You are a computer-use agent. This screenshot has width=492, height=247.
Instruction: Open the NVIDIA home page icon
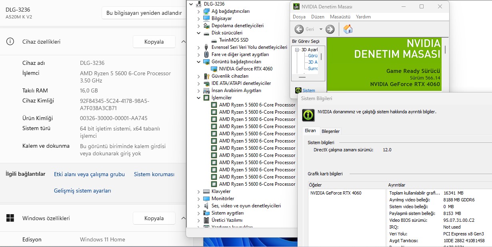tap(348, 29)
